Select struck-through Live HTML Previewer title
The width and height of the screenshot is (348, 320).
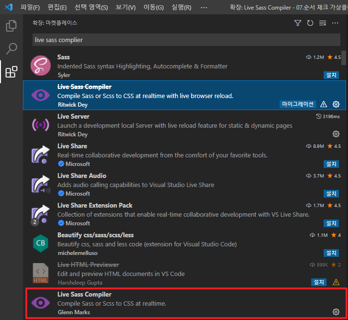(88, 265)
